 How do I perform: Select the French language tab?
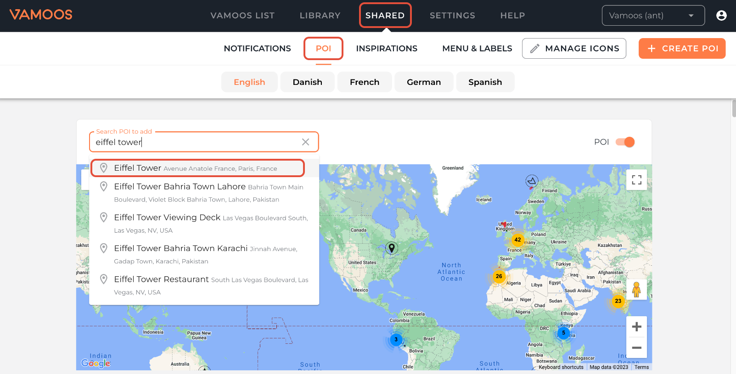pos(365,82)
